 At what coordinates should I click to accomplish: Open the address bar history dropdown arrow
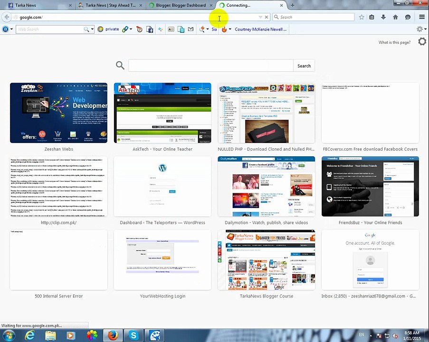pos(260,17)
